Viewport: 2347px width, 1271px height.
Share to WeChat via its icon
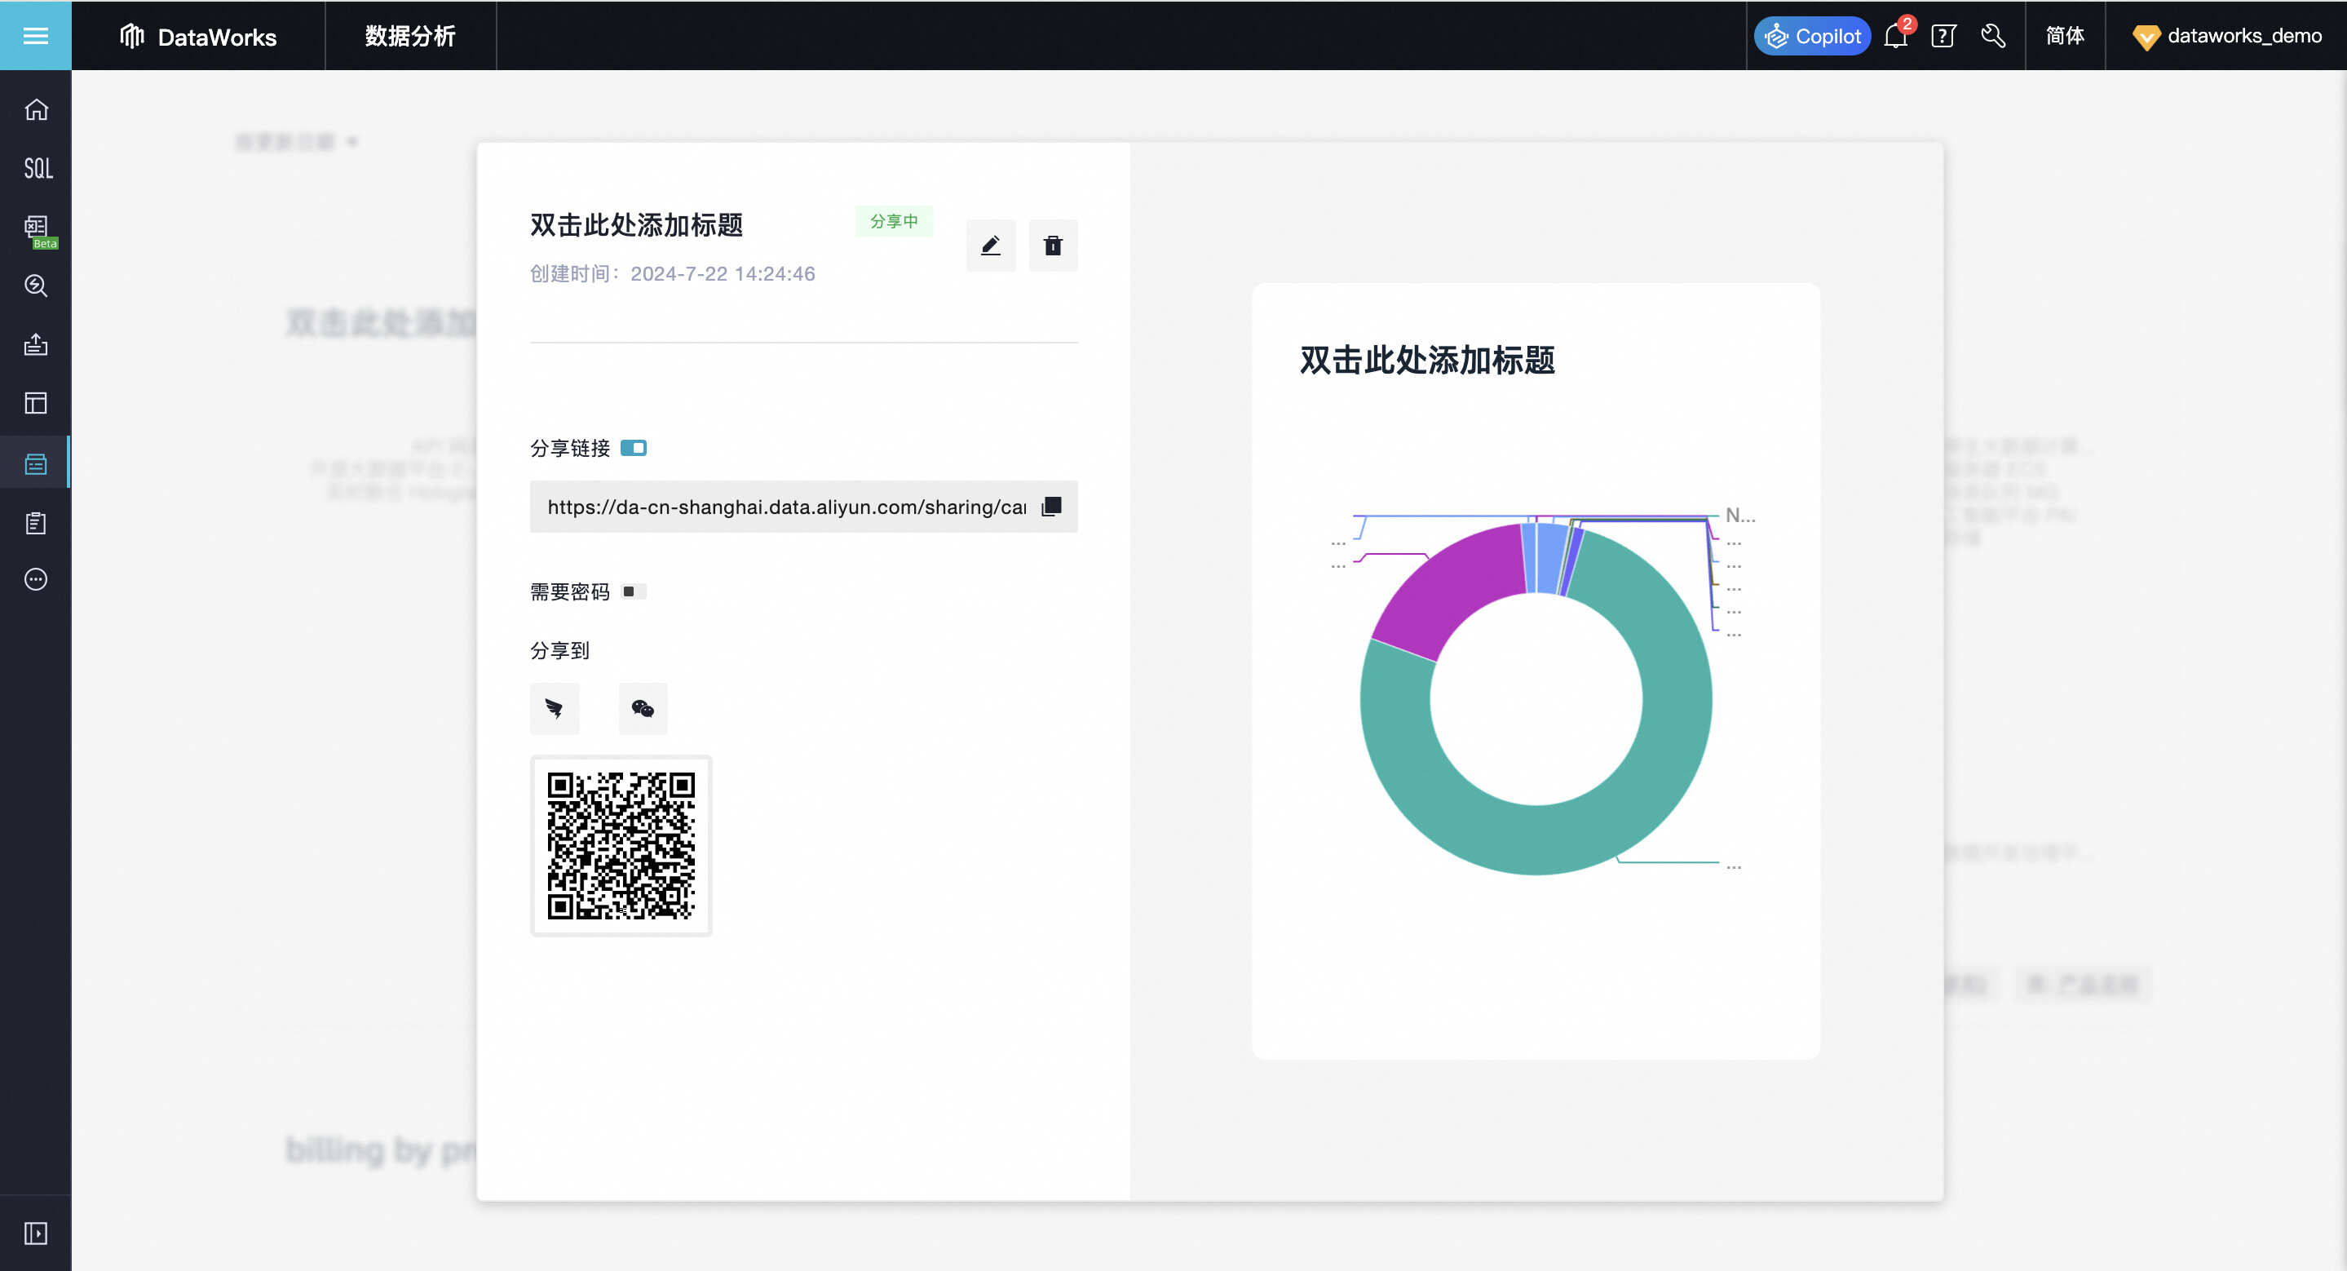[643, 708]
